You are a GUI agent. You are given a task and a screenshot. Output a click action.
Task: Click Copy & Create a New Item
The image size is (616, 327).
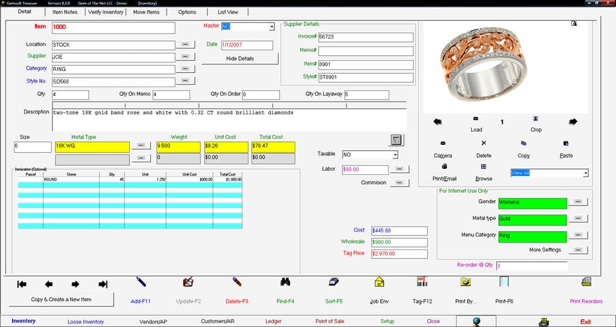pyautogui.click(x=61, y=299)
